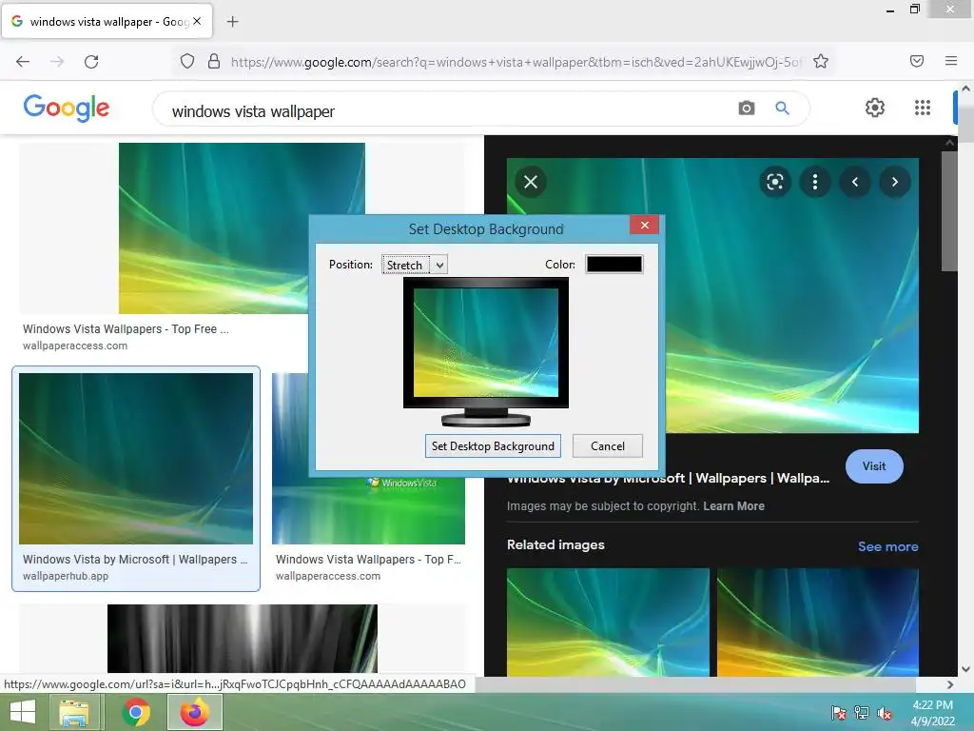Image resolution: width=974 pixels, height=731 pixels.
Task: Click "Windows Vista Wallpapers - Top F..." caption
Action: pos(368,560)
